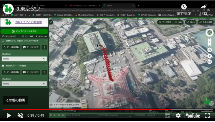Open YouTube player settings gear

178,116
